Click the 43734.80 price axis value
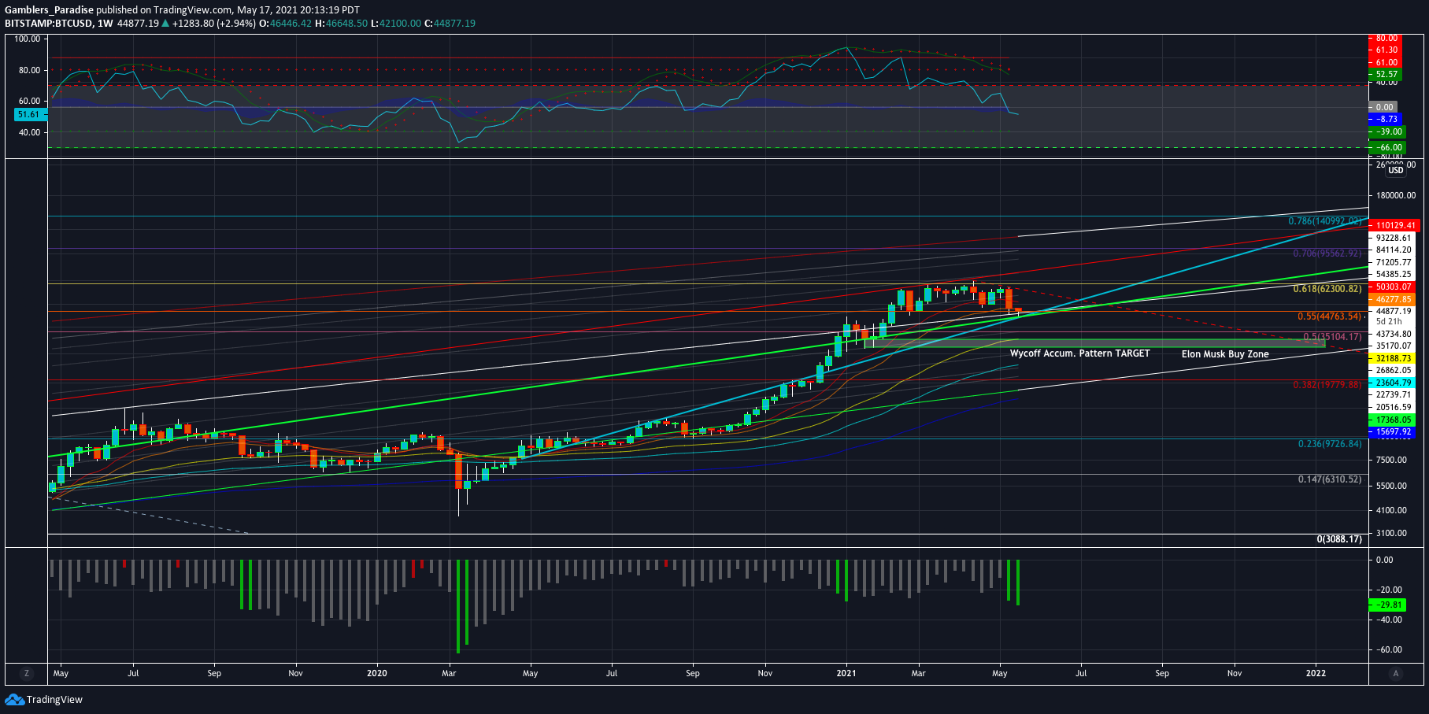Screen dimensions: 1429x714 1393,334
